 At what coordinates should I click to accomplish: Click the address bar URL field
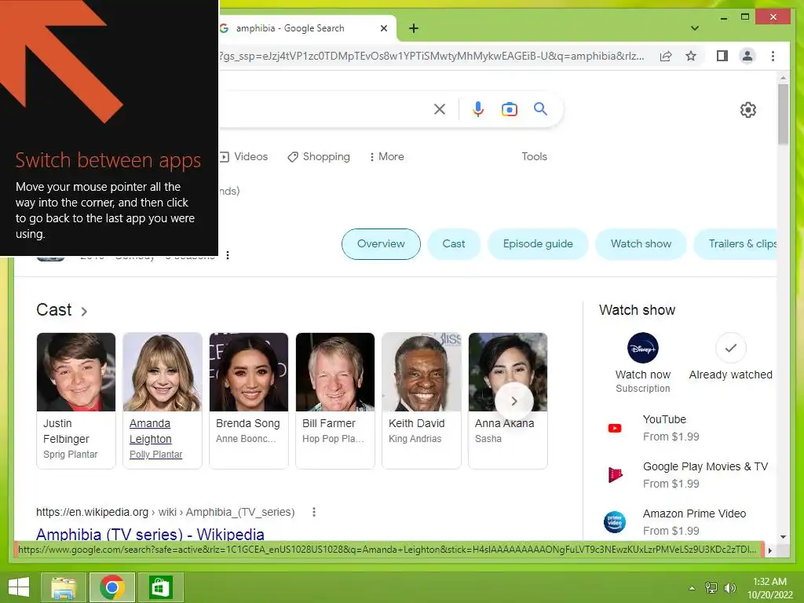coord(432,56)
